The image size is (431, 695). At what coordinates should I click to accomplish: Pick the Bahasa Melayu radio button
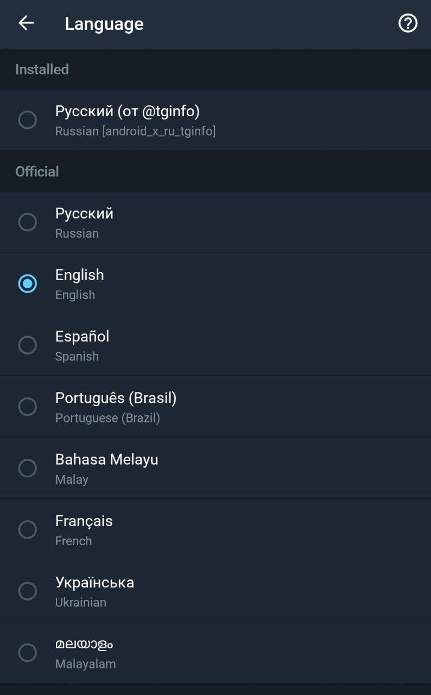coord(28,468)
